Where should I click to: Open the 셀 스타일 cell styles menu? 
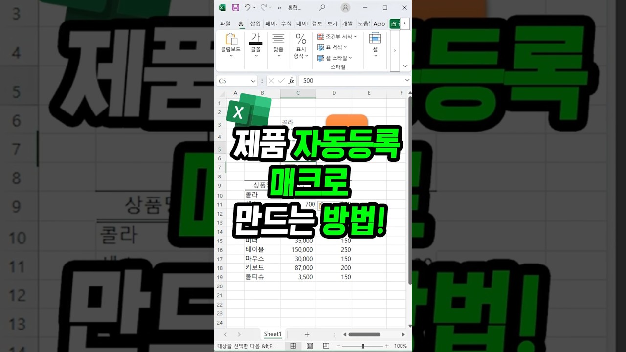335,58
